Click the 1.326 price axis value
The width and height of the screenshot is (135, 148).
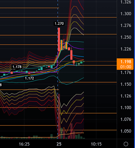pyautogui.click(x=126, y=2)
